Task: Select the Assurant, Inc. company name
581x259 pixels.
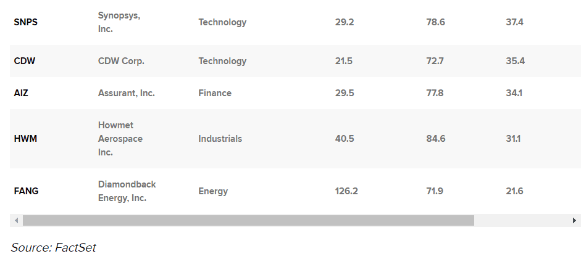Action: tap(127, 93)
